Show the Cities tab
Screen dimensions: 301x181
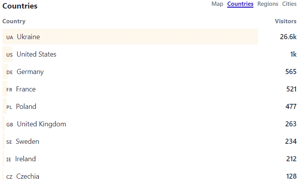[289, 4]
